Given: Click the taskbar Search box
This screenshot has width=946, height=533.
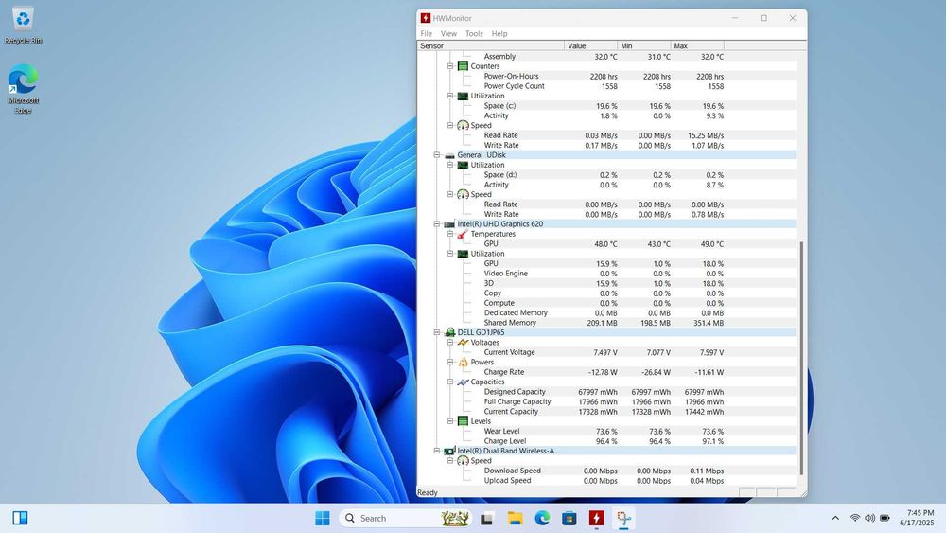Looking at the screenshot, I should pos(406,518).
